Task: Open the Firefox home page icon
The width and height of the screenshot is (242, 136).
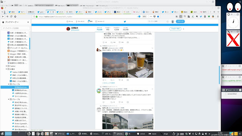Action: (15, 17)
